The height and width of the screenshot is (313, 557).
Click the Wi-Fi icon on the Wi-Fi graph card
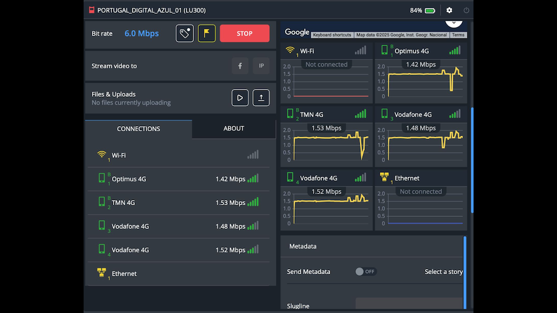point(290,50)
